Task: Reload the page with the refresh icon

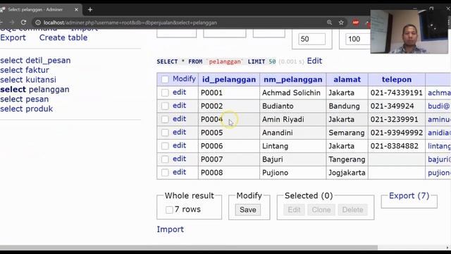Action: 23,23
